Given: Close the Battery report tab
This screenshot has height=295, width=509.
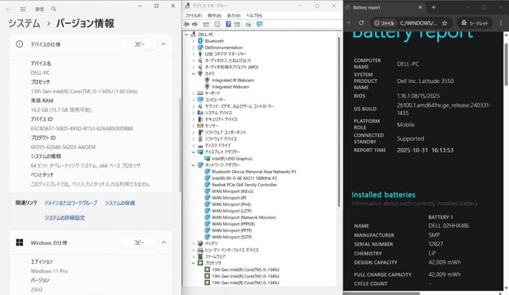Looking at the screenshot, I should click(x=420, y=7).
